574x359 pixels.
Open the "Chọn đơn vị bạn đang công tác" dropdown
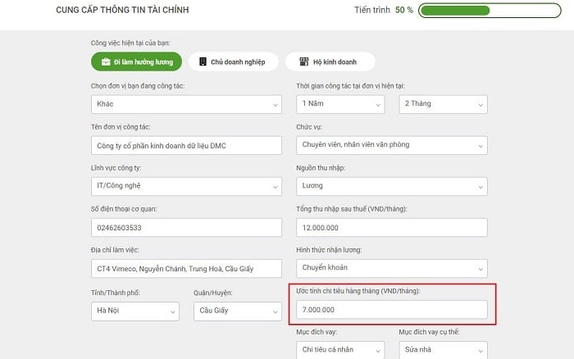click(186, 104)
